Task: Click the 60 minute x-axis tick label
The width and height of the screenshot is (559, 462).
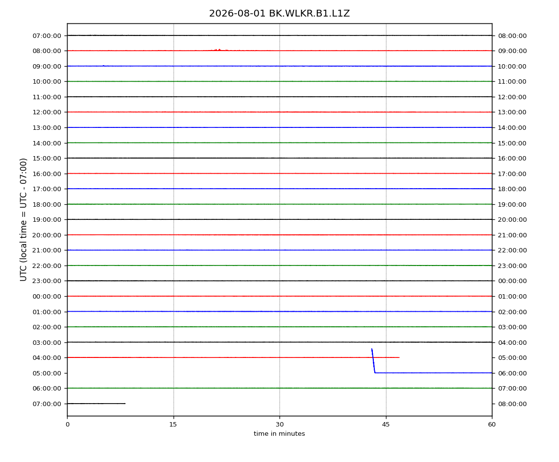Action: [x=492, y=424]
